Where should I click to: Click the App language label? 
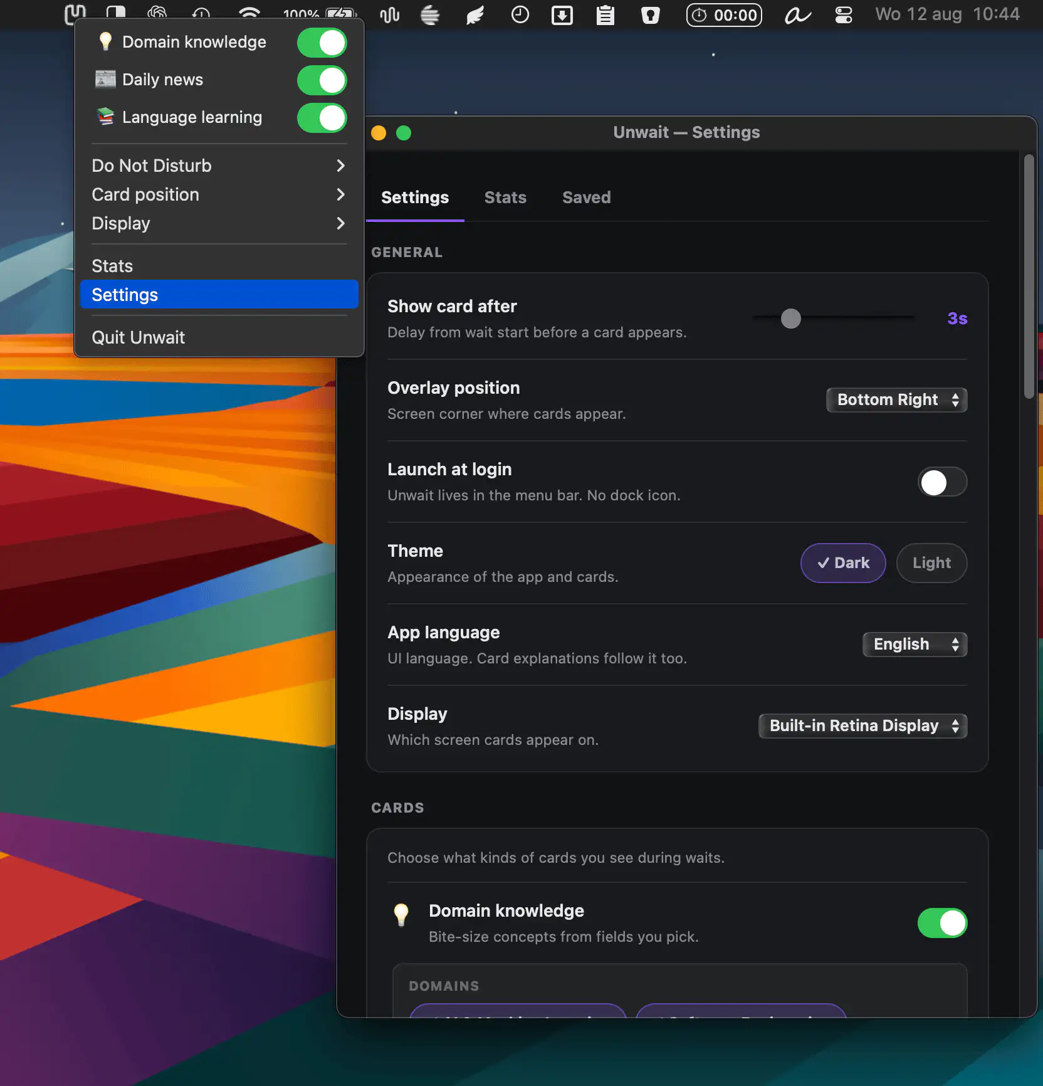pos(444,633)
